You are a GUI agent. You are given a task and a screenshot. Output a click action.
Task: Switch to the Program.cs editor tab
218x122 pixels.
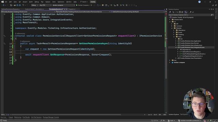72,9
